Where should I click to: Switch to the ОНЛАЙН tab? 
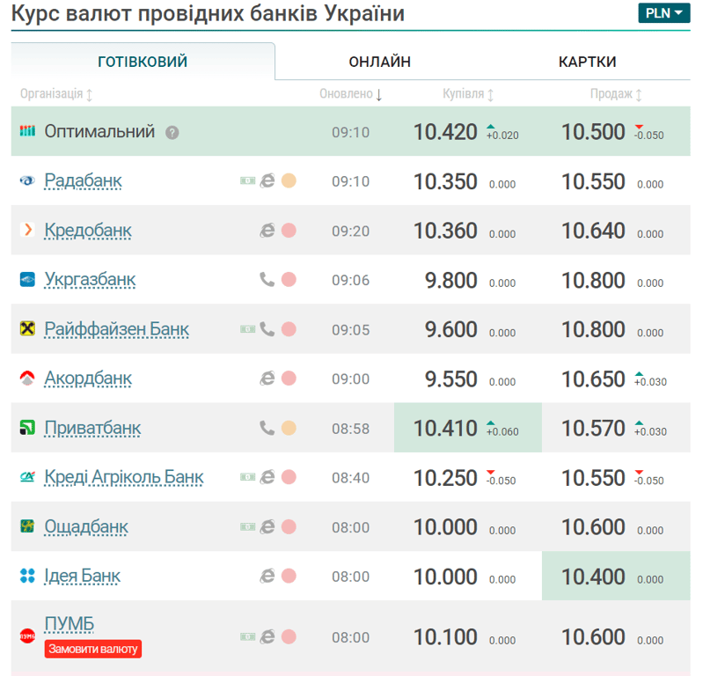(379, 62)
